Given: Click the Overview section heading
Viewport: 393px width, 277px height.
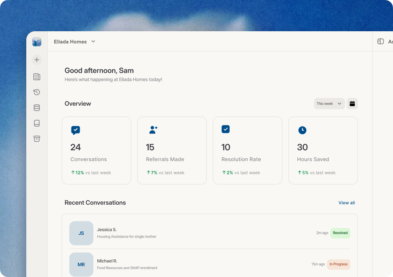Looking at the screenshot, I should (78, 104).
